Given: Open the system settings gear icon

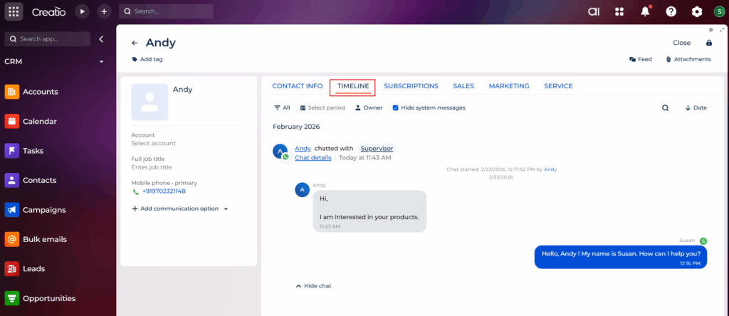Looking at the screenshot, I should [697, 11].
